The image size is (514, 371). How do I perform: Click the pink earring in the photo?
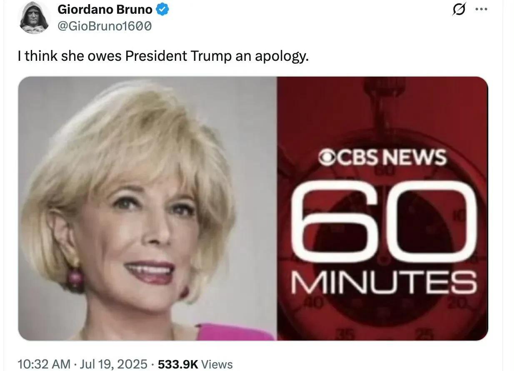(74, 278)
